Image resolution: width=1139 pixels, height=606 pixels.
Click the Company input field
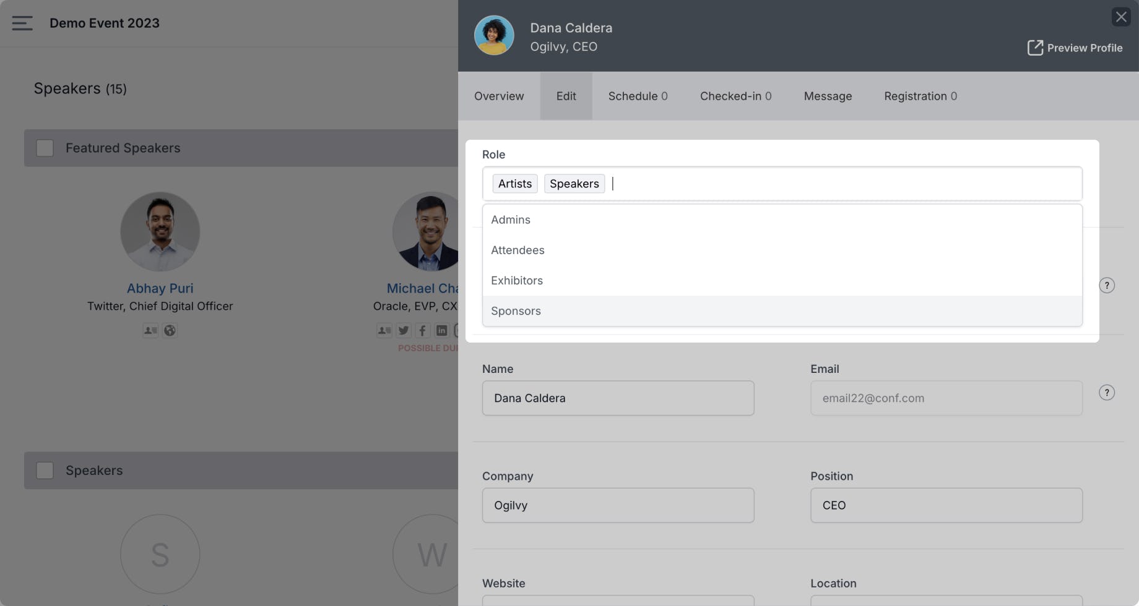pyautogui.click(x=618, y=505)
